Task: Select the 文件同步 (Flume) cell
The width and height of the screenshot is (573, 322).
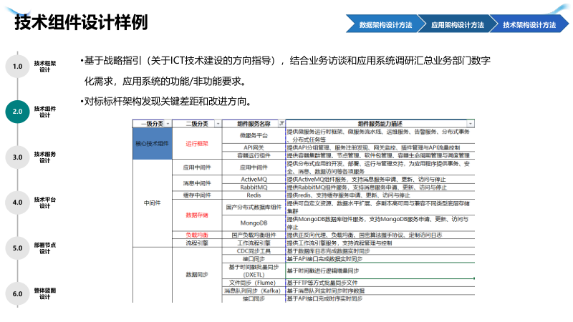Action: pyautogui.click(x=254, y=283)
